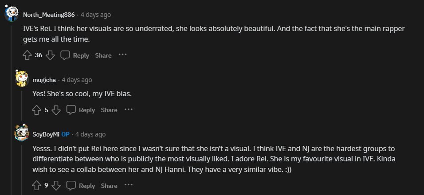Upvote SoyBoyMi's reply
Image resolution: width=424 pixels, height=195 pixels.
click(37, 186)
